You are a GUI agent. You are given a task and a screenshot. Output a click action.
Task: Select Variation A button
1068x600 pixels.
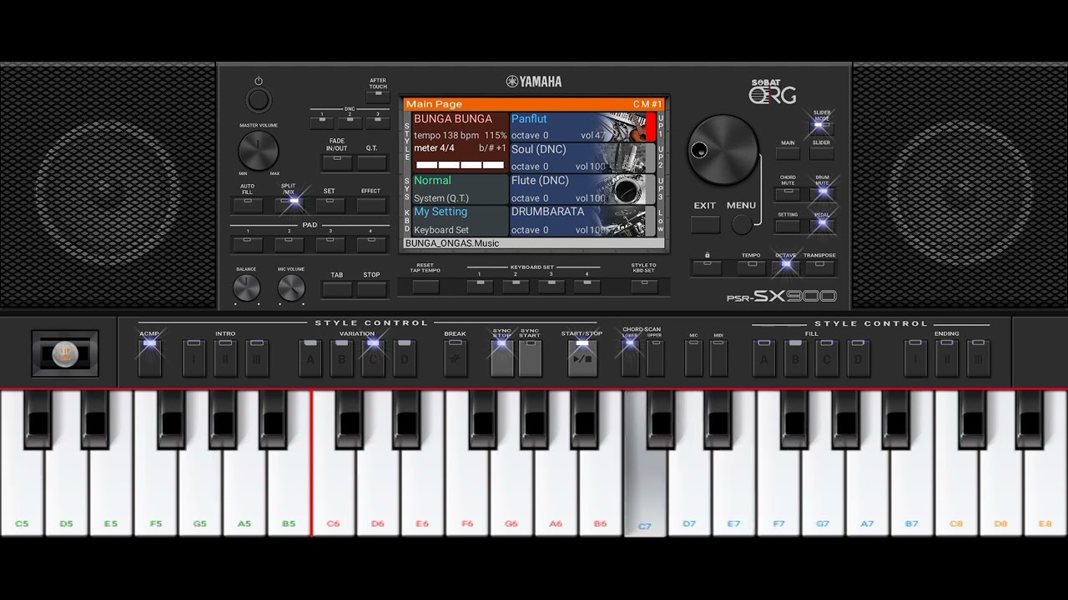click(310, 357)
